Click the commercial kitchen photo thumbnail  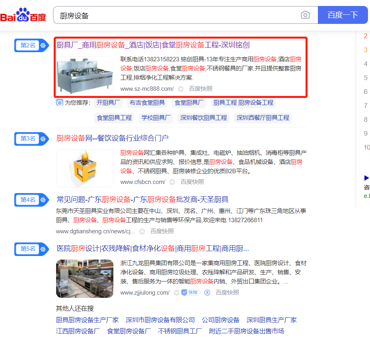85,279
